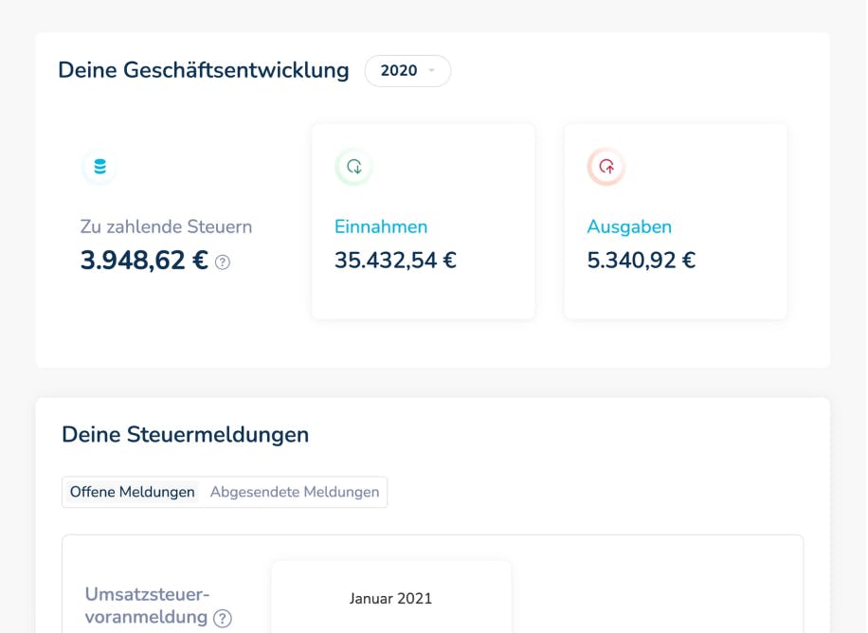Image resolution: width=868 pixels, height=633 pixels.
Task: Click the Deine Geschäftsentwicklung heading
Action: click(x=204, y=70)
